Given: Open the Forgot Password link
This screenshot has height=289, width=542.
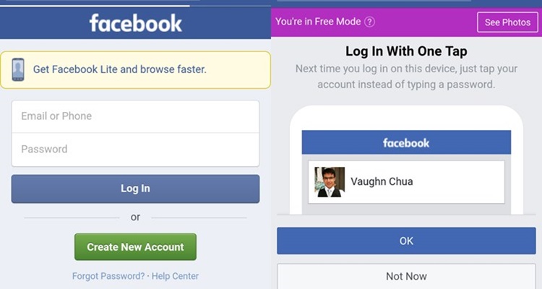Looking at the screenshot, I should [x=108, y=276].
